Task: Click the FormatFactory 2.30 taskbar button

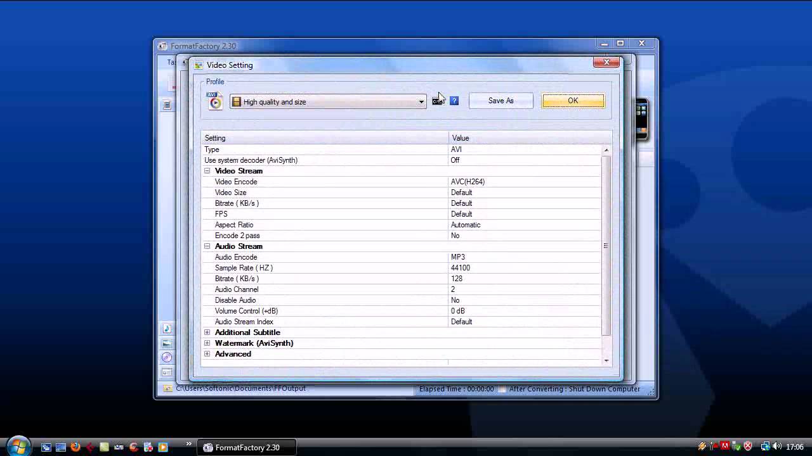Action: [247, 447]
